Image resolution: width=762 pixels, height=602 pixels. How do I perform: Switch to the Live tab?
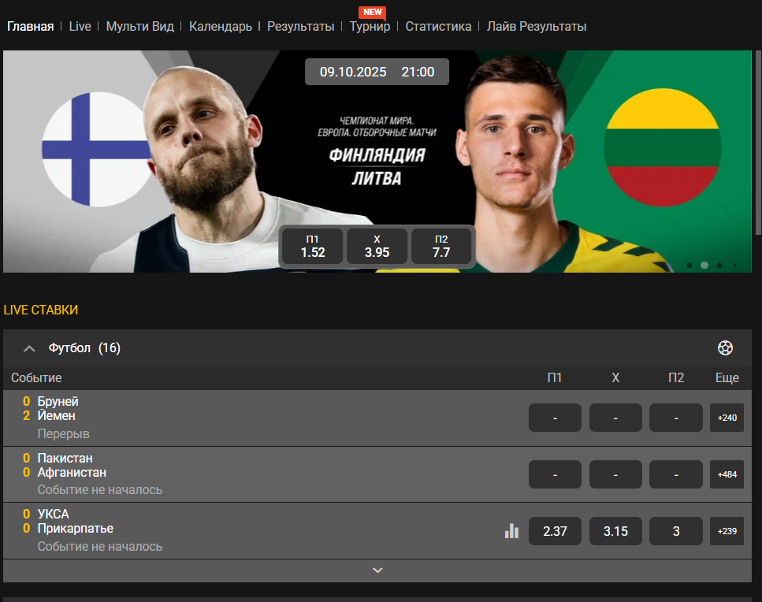coord(80,26)
